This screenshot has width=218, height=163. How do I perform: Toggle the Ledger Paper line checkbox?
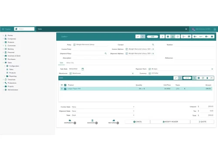[65, 89]
